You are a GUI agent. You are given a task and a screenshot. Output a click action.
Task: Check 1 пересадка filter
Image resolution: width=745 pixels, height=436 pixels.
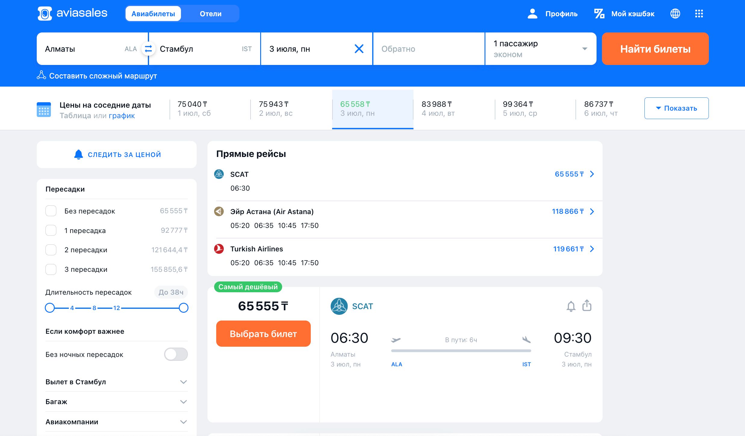tap(51, 230)
